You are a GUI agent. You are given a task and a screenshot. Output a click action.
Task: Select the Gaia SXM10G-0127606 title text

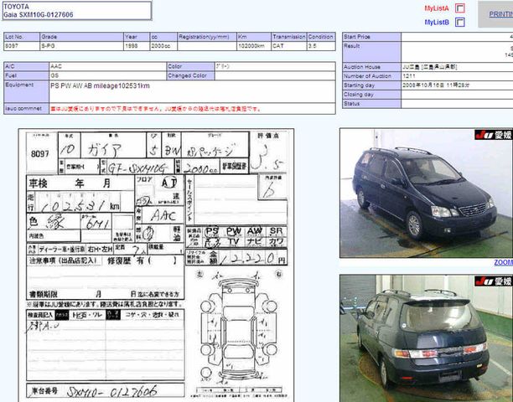pos(39,15)
